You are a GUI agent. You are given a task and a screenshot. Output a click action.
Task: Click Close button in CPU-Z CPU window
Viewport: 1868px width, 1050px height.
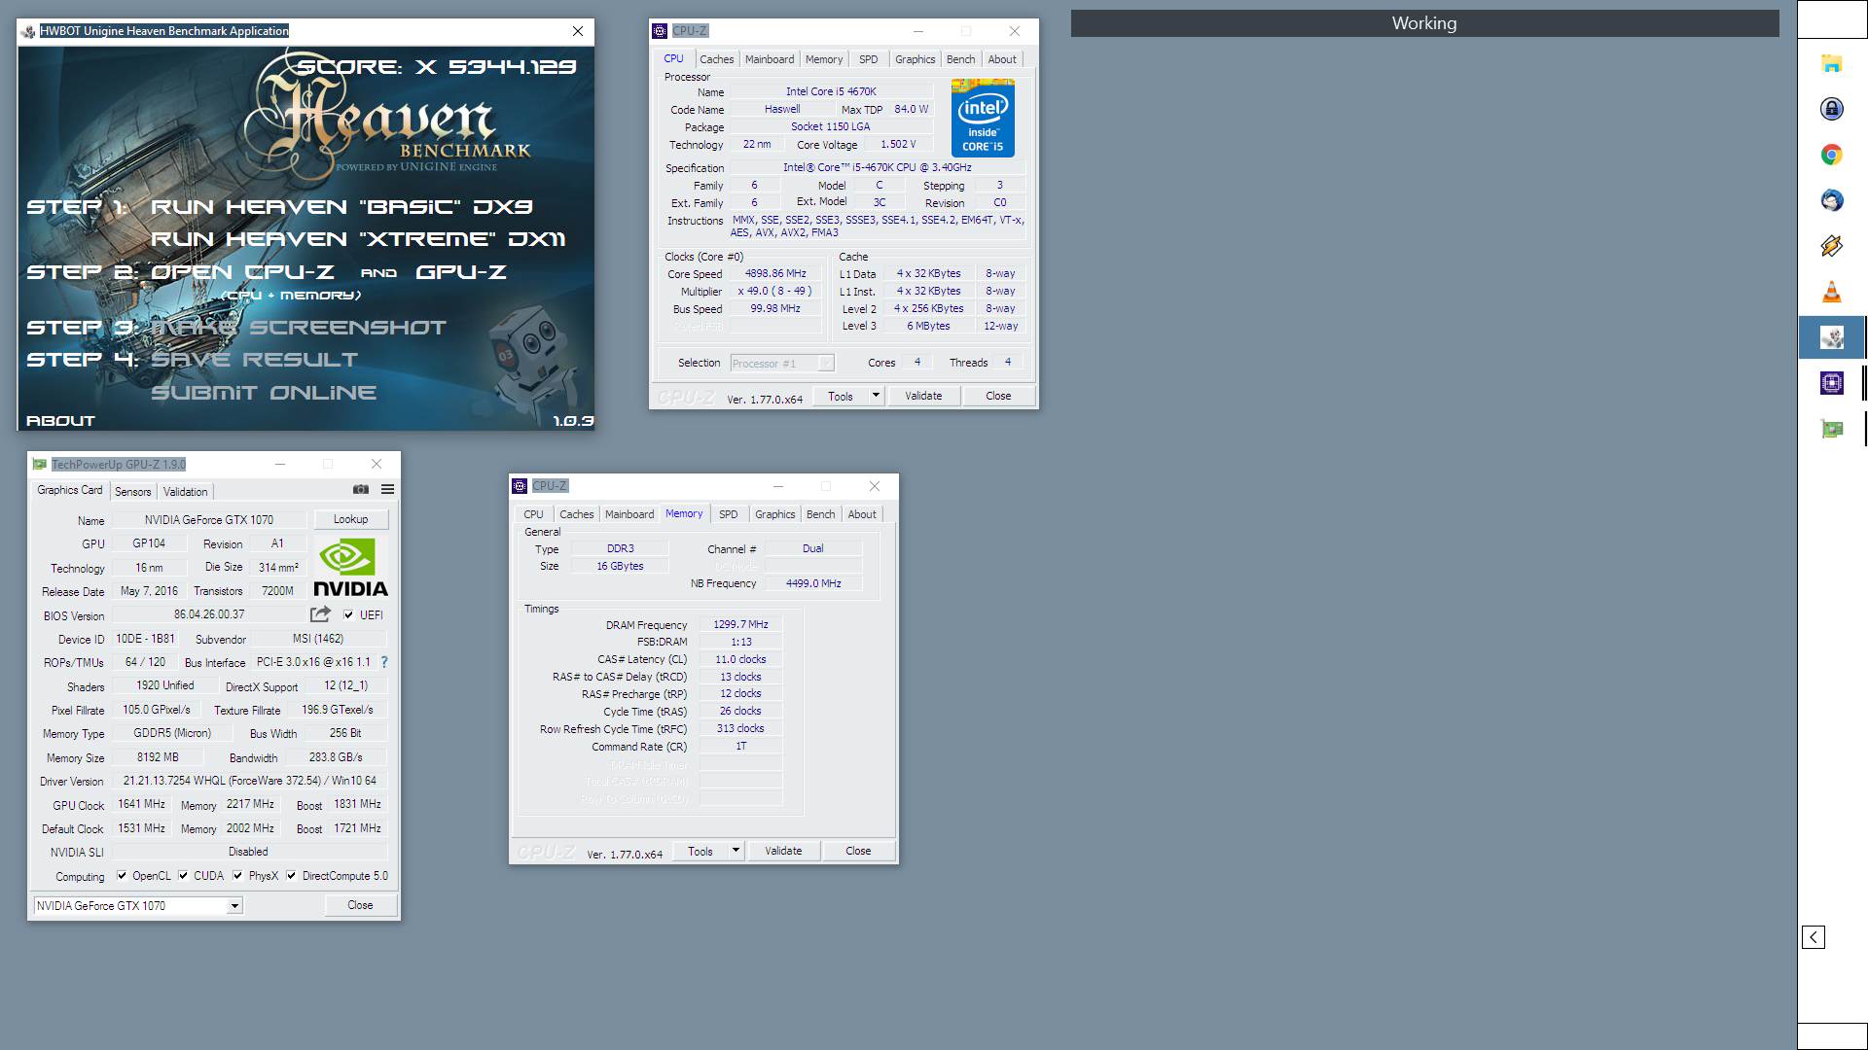[x=998, y=396]
